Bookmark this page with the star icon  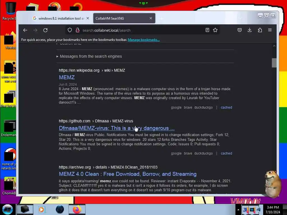click(x=215, y=30)
